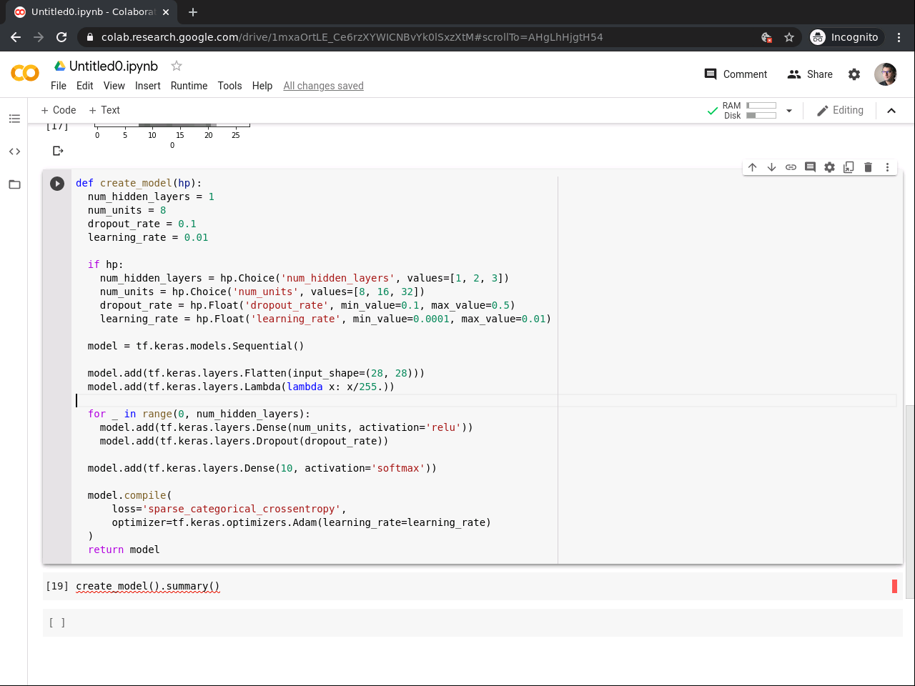View RAM and Disk usage bars
915x686 pixels.
point(750,111)
